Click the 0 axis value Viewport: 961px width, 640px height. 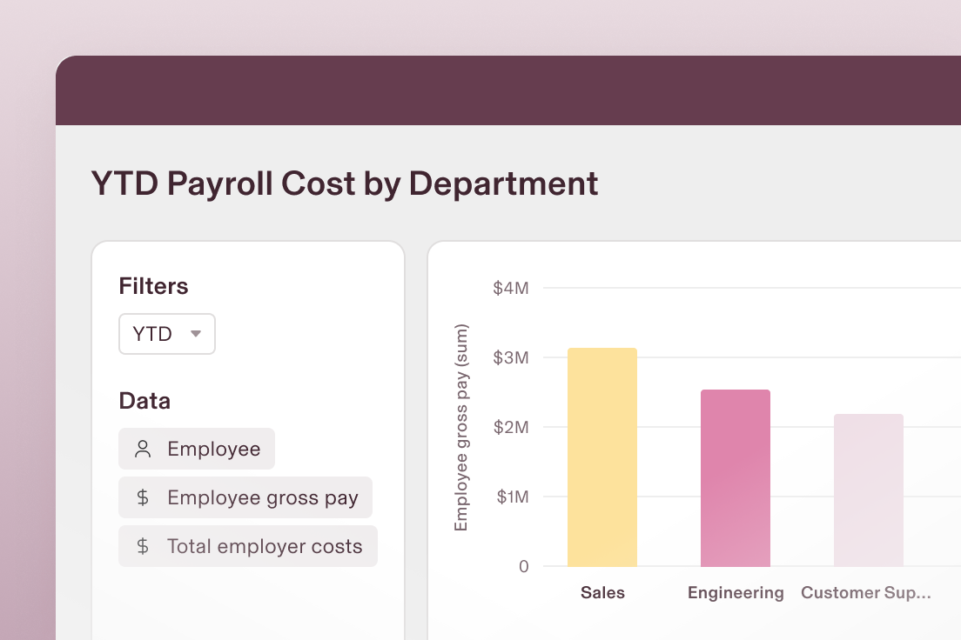523,566
